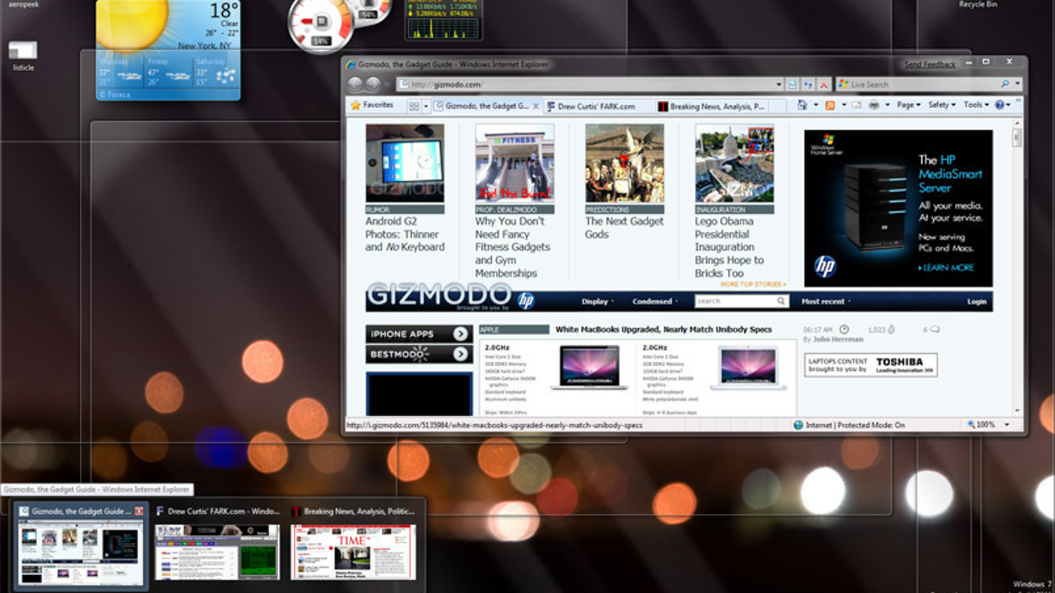Switch to the Breaking News, Analysis tab

[711, 106]
